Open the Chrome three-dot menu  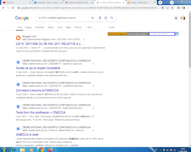click(x=188, y=8)
